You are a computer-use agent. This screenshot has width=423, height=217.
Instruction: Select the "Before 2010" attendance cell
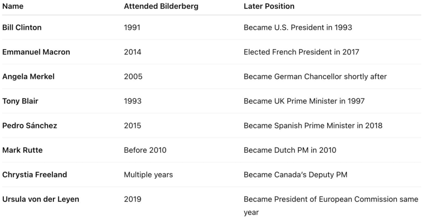click(x=145, y=150)
